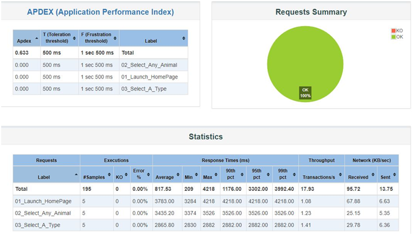Select the 02_Select_Any_Animal row in APDEX table

[x=100, y=65]
